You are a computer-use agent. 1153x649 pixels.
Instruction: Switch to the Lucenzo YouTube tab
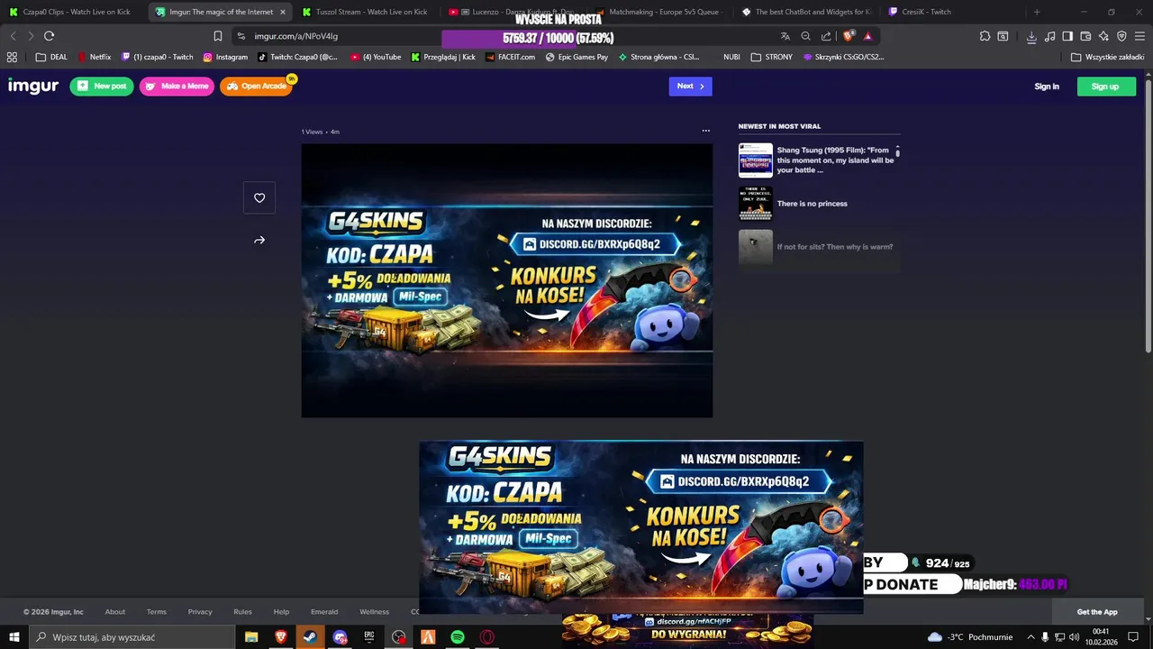512,12
